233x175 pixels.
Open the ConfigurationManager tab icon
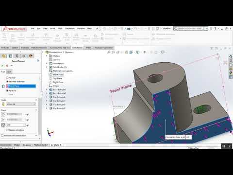tap(17, 56)
